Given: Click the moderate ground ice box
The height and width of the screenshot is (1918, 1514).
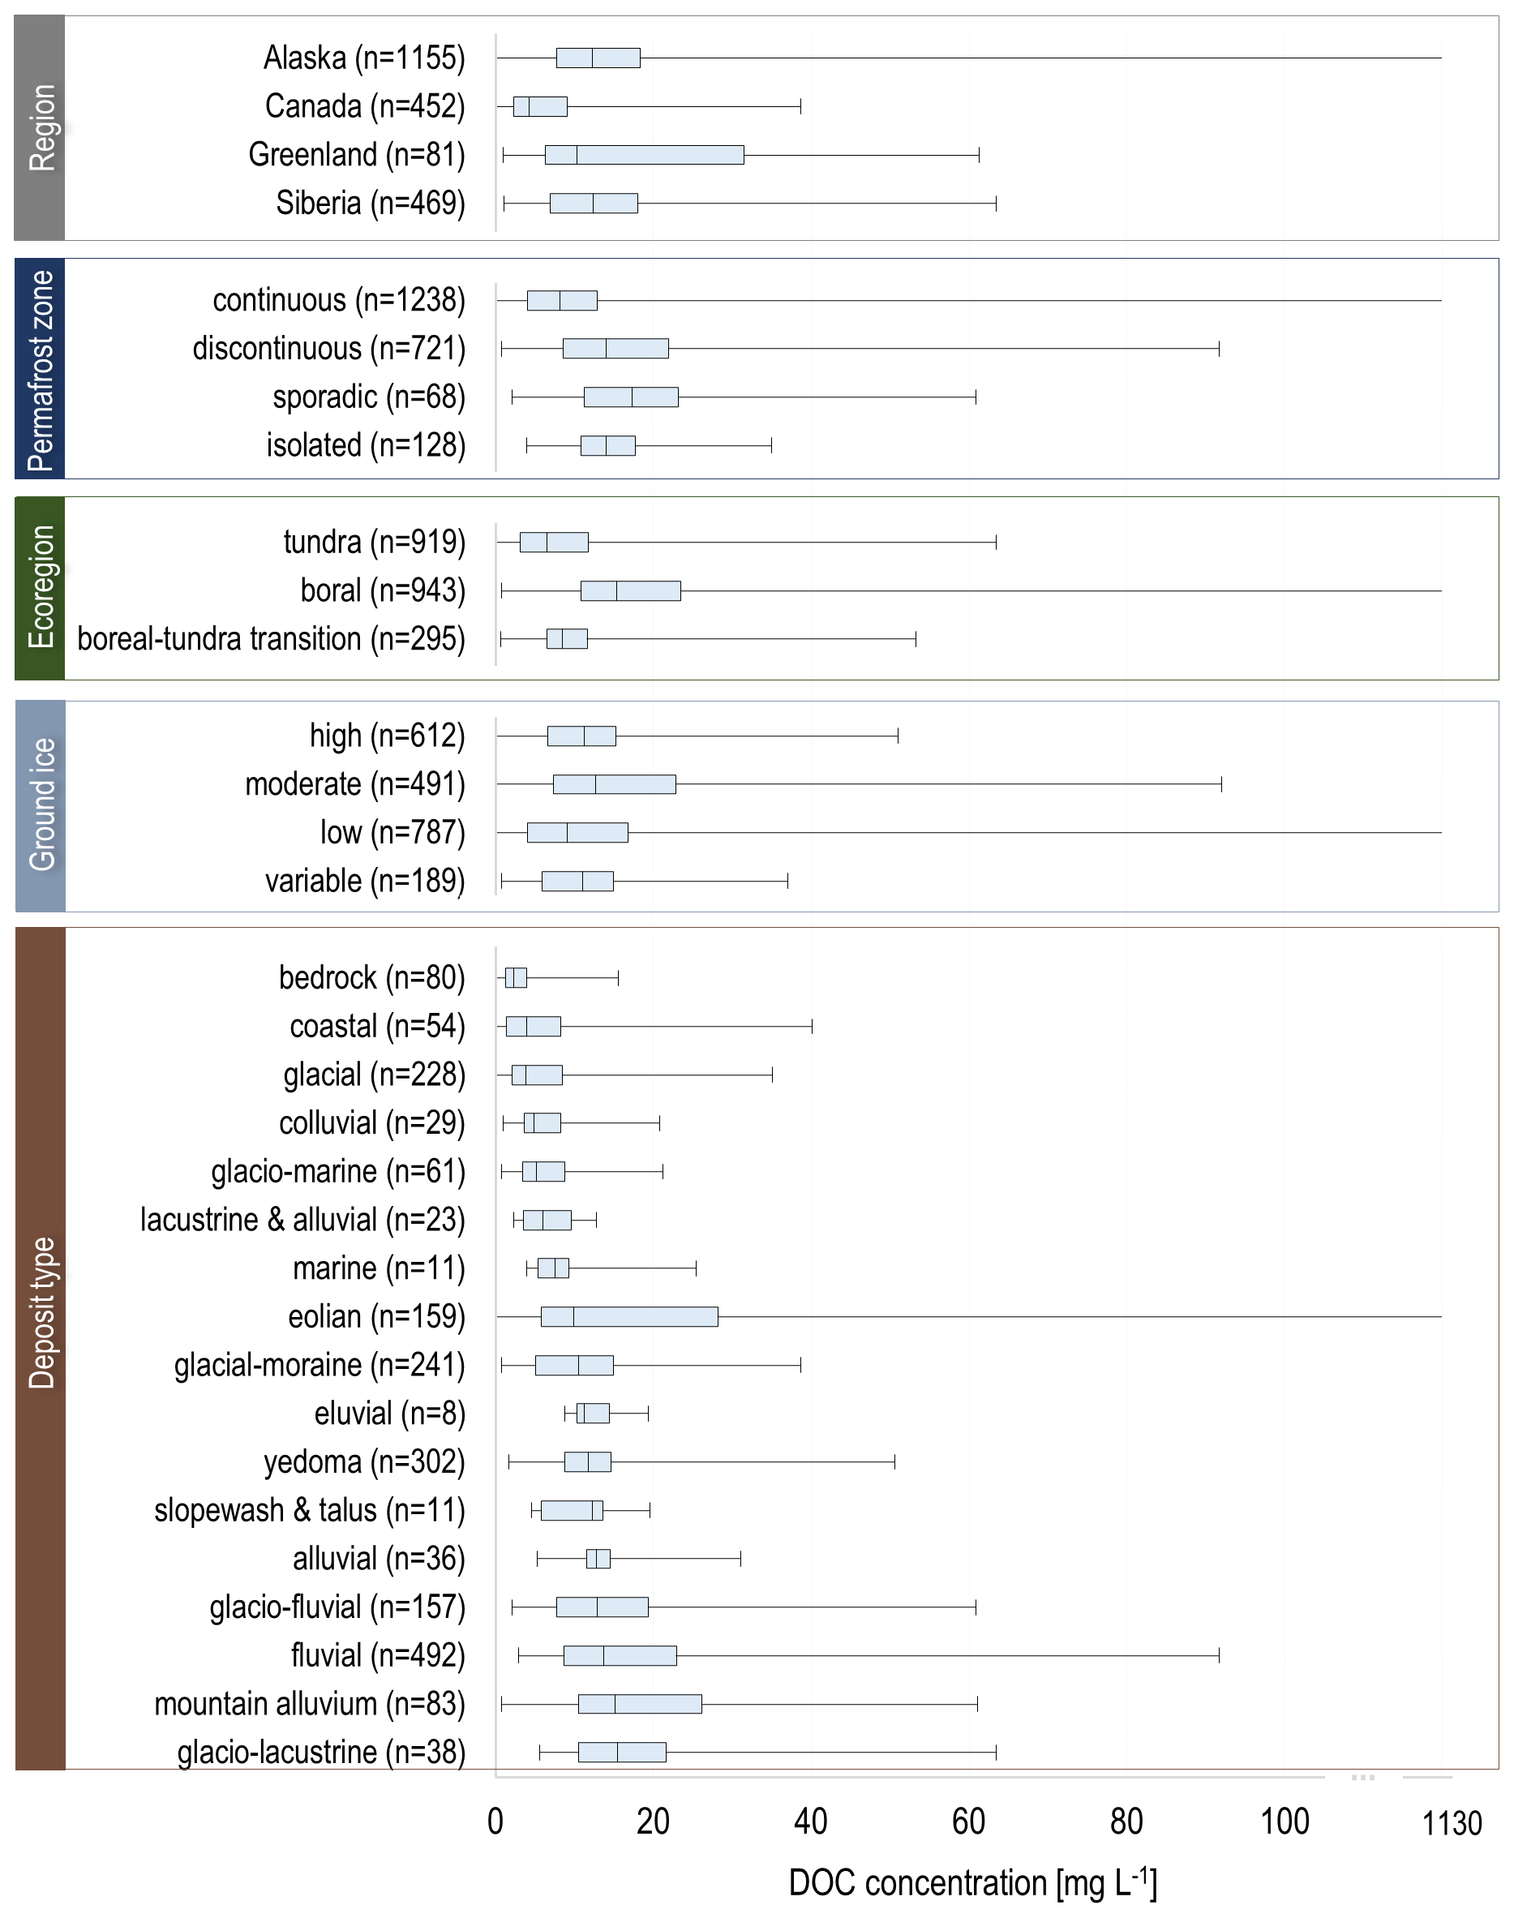Looking at the screenshot, I should 613,784.
